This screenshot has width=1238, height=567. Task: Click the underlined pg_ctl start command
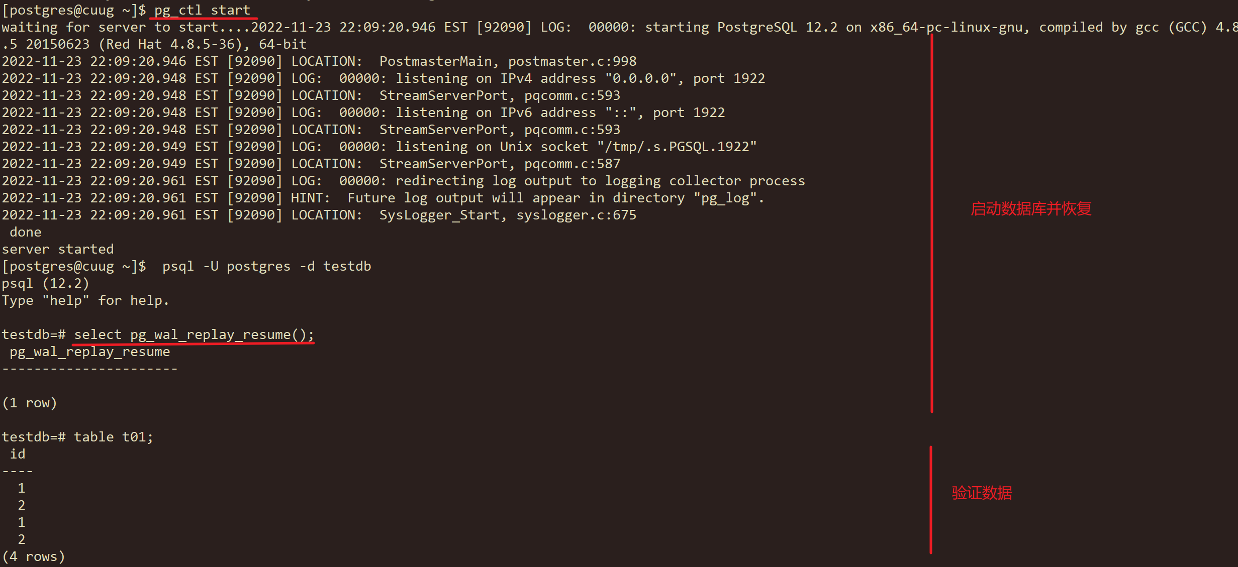tap(202, 10)
